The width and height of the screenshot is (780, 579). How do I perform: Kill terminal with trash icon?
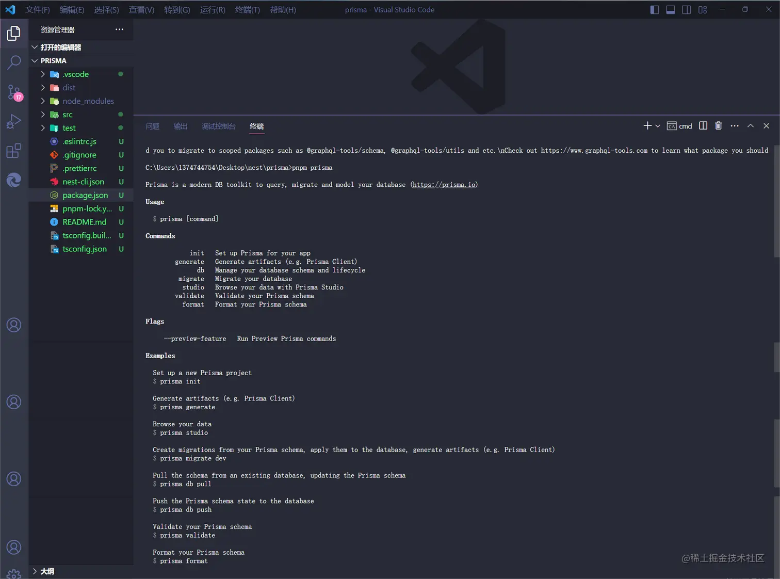click(719, 126)
